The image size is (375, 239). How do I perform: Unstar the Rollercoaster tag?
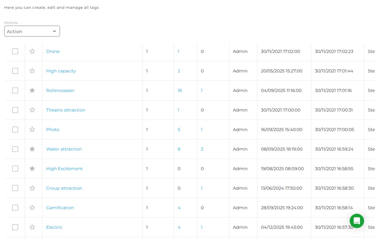click(32, 90)
